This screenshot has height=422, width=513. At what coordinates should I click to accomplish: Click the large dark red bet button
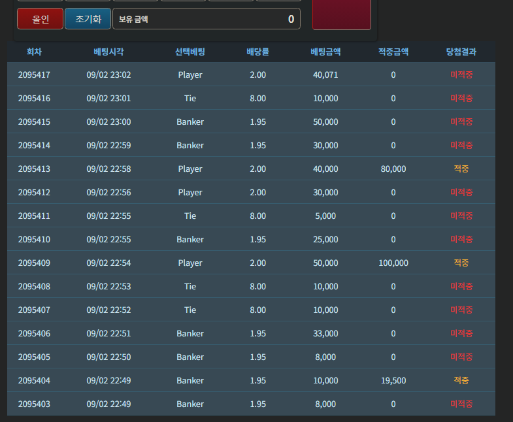342,14
